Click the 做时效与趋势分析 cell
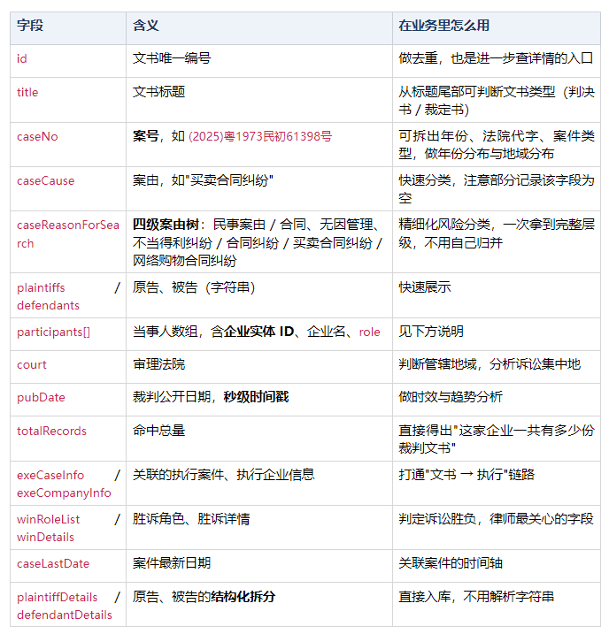This screenshot has width=609, height=634. pyautogui.click(x=496, y=400)
